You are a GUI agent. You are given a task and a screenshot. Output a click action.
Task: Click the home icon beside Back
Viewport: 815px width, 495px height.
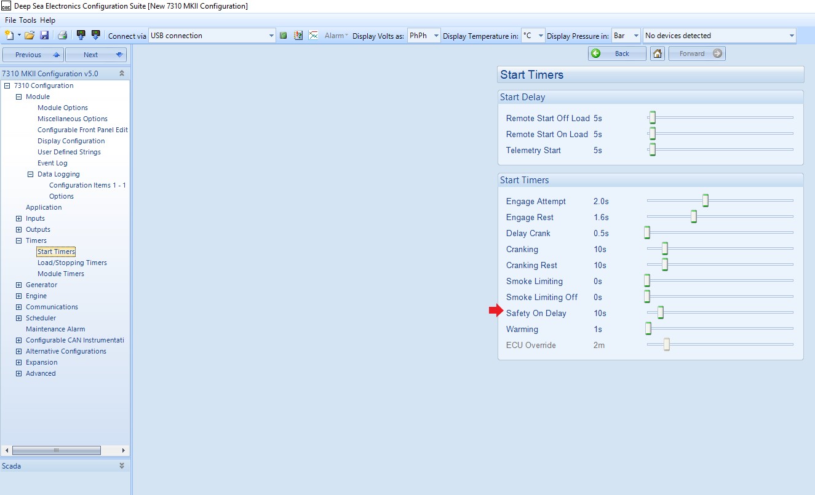[x=658, y=53]
